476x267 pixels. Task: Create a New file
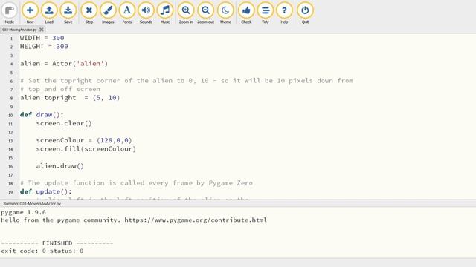[30, 13]
